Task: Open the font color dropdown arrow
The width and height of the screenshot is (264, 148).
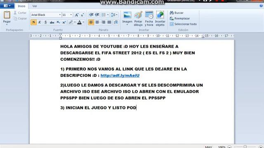Action: 83,22
